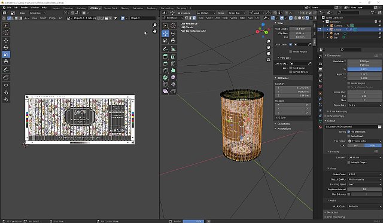
Task: Open the Edit Mode dropdown
Action: (x=173, y=18)
